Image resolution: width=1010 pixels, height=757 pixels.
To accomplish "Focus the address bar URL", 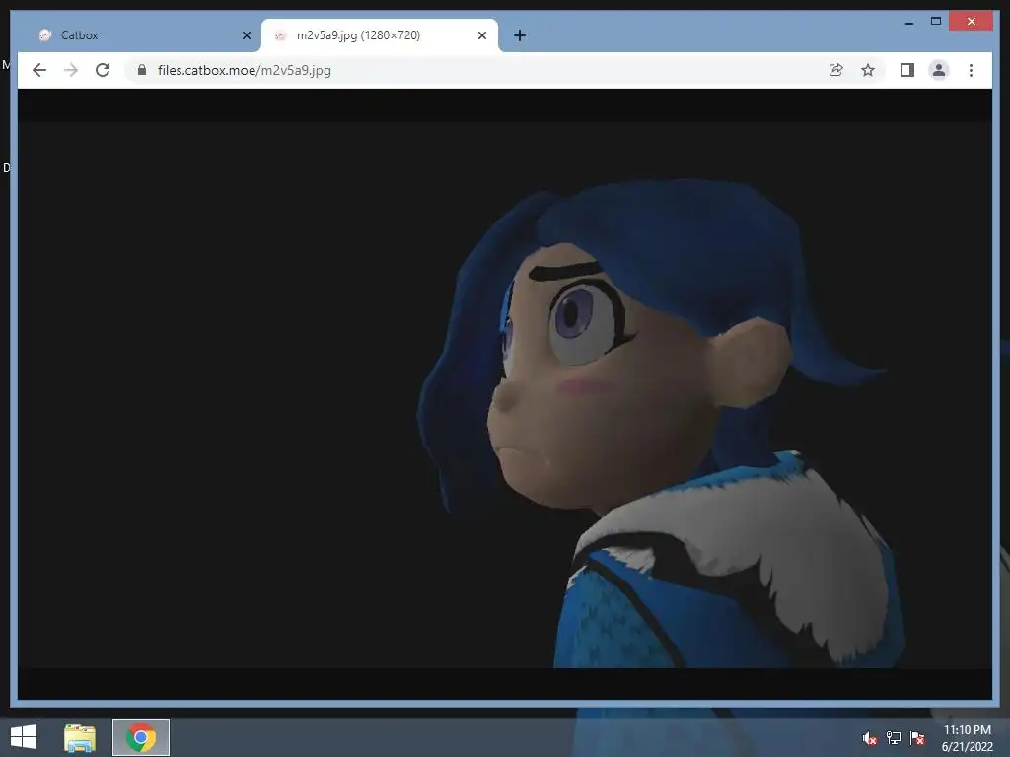I will coord(245,70).
